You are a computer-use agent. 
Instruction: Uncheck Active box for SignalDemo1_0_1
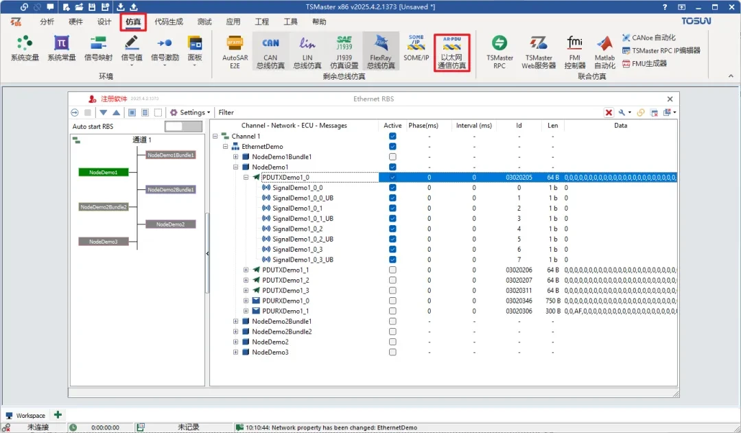(392, 209)
